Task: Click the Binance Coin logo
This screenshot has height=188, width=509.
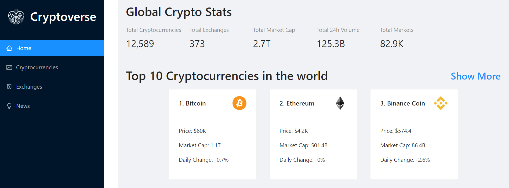Action: pyautogui.click(x=441, y=103)
